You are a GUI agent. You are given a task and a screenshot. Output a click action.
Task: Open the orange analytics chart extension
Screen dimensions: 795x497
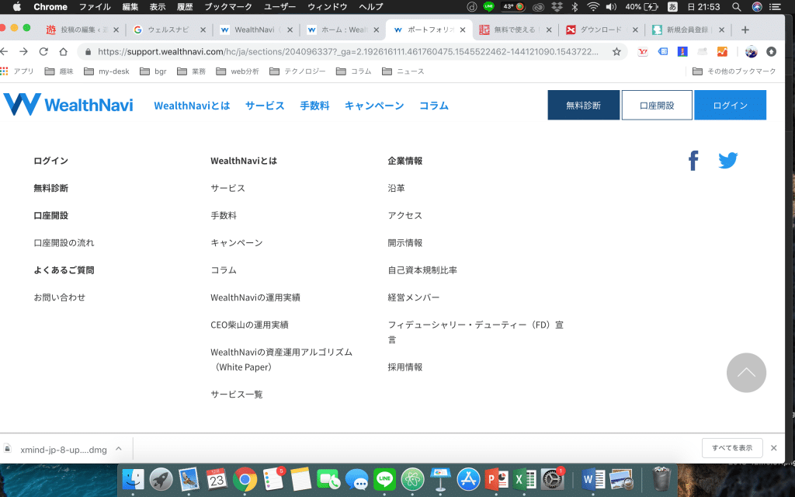tap(722, 52)
